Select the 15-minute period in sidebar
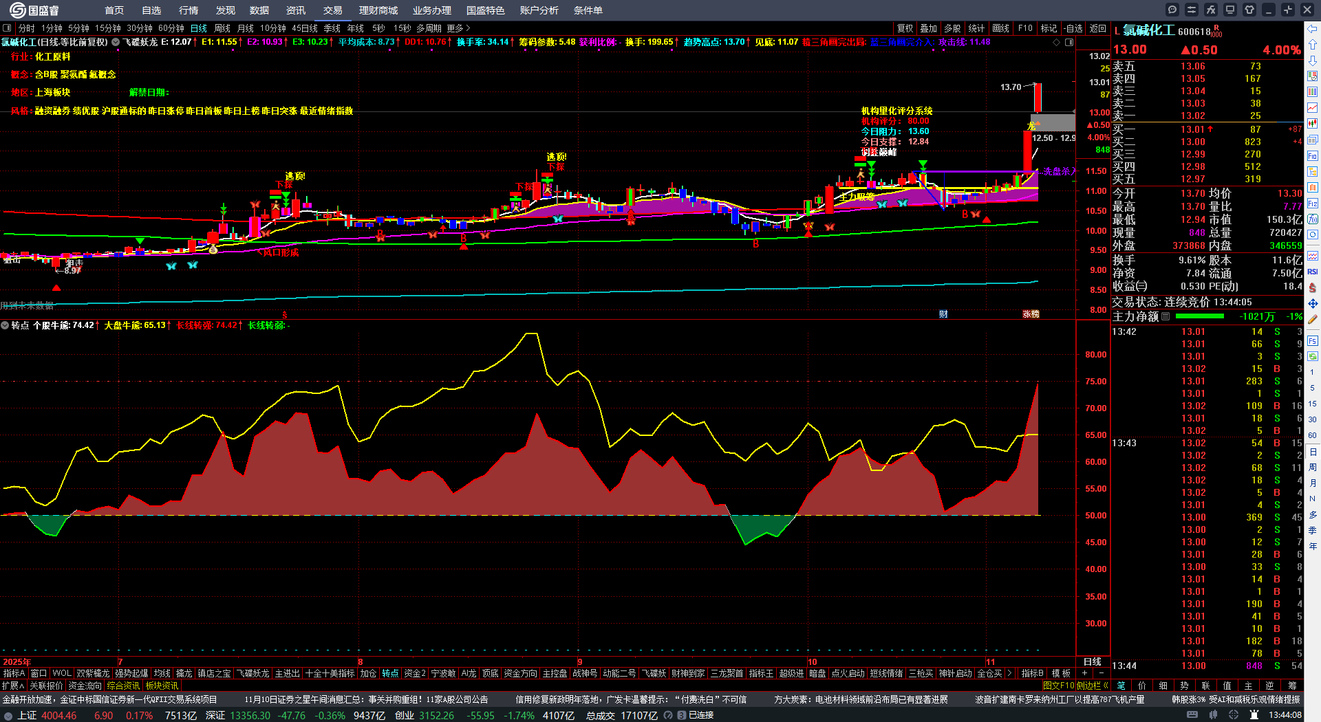 (x=1313, y=404)
